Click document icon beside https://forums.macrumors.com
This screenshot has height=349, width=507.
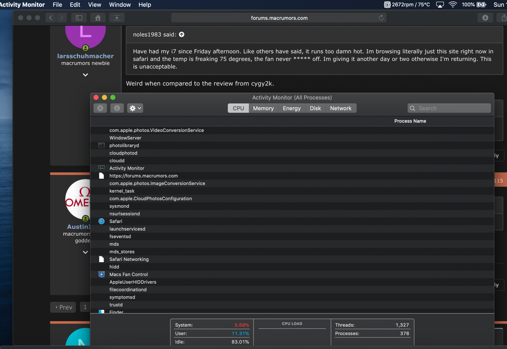[101, 176]
